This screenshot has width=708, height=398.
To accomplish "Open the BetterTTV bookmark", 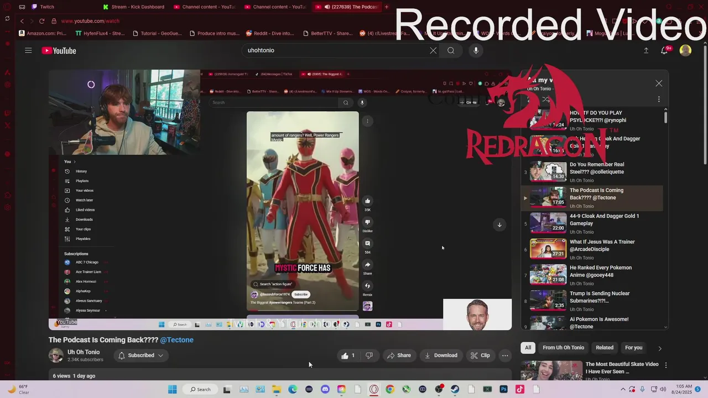I will click(327, 33).
